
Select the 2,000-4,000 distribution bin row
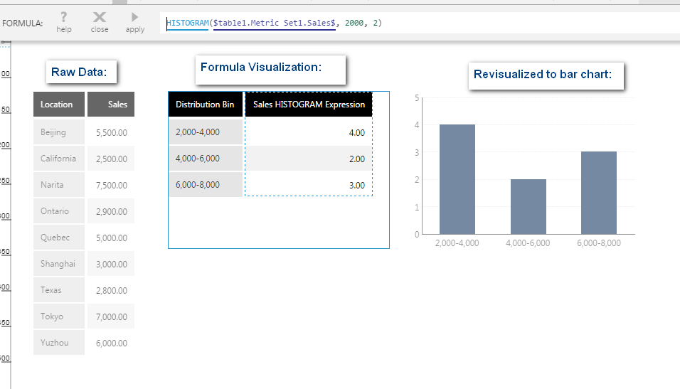pyautogui.click(x=205, y=132)
